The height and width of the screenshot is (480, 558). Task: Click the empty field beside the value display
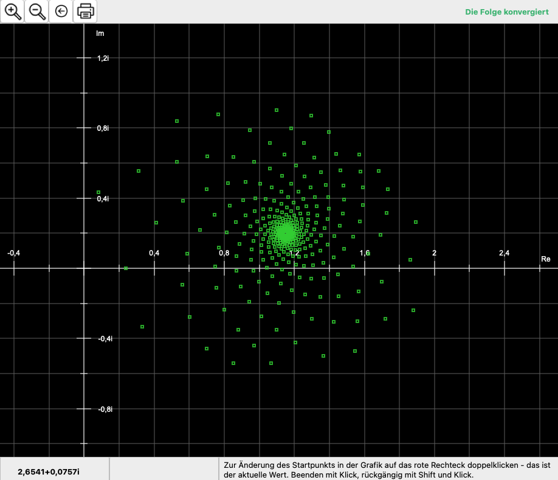[164, 469]
